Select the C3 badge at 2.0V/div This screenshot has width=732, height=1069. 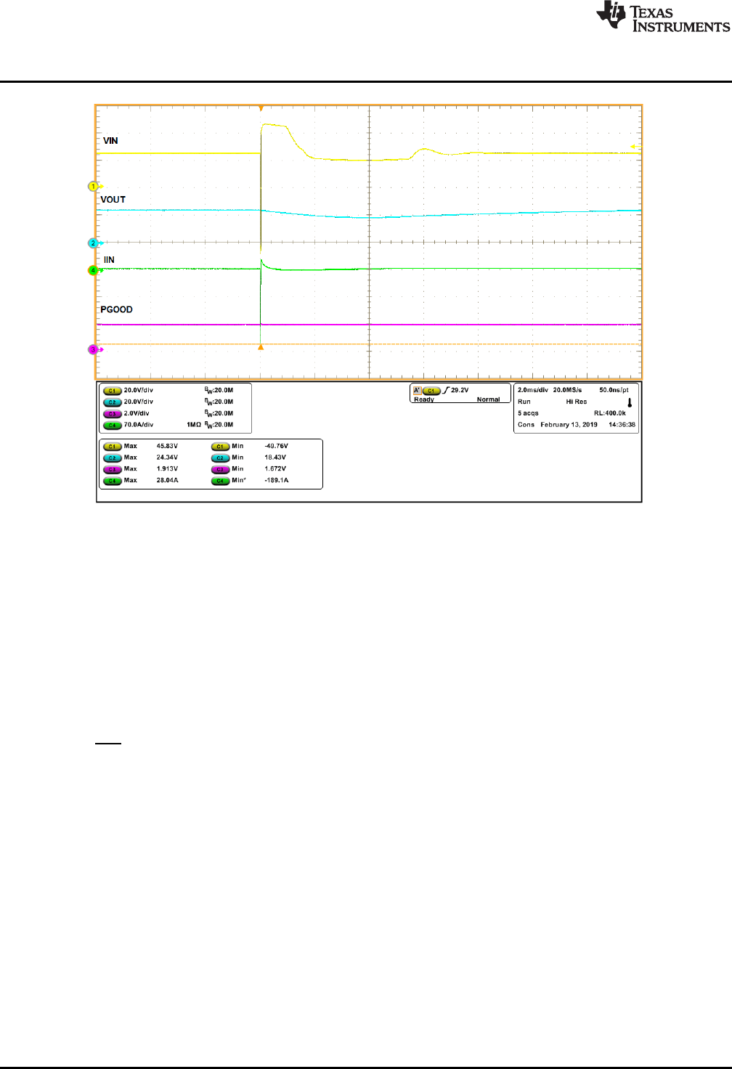point(112,414)
